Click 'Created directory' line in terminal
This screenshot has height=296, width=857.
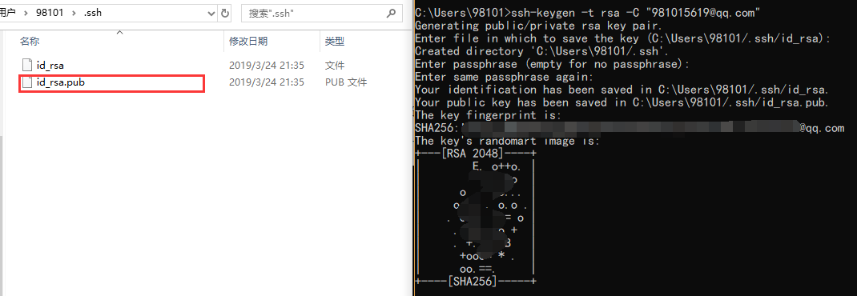pyautogui.click(x=541, y=51)
